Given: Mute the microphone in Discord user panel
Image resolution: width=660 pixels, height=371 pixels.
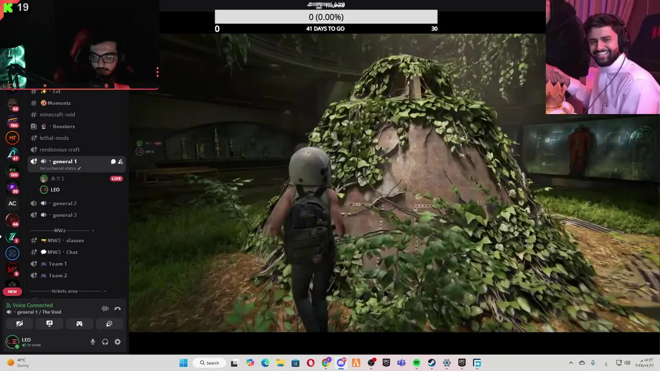Looking at the screenshot, I should 93,342.
